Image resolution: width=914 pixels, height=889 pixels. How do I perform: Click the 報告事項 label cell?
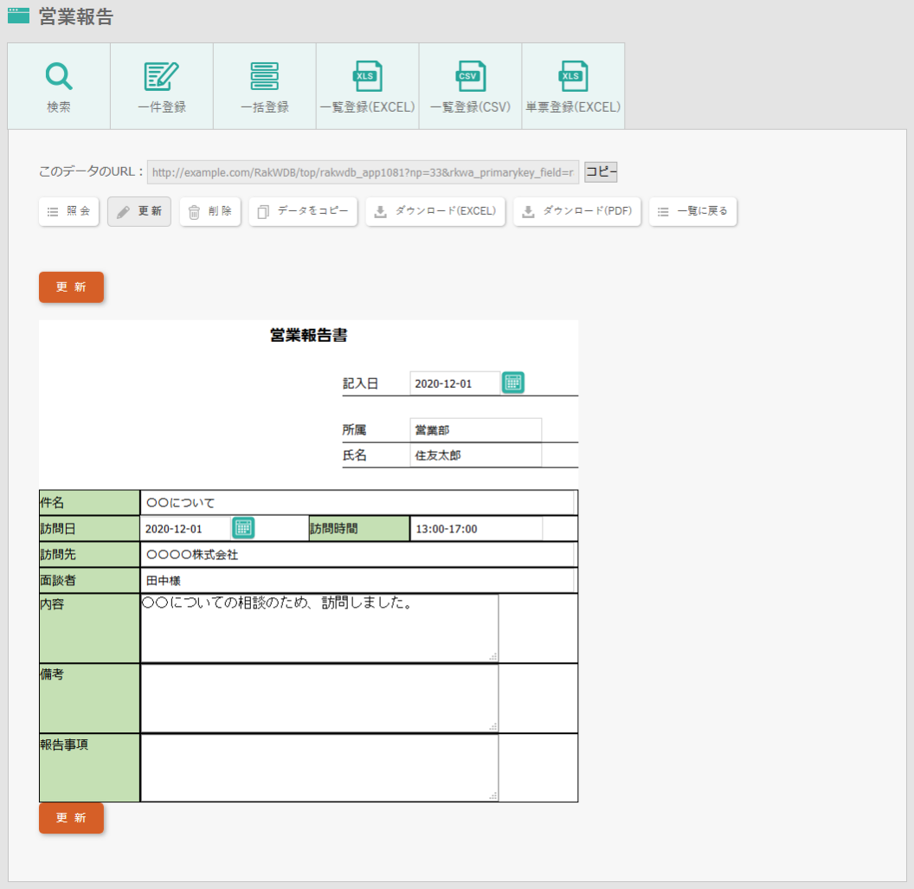pyautogui.click(x=89, y=768)
